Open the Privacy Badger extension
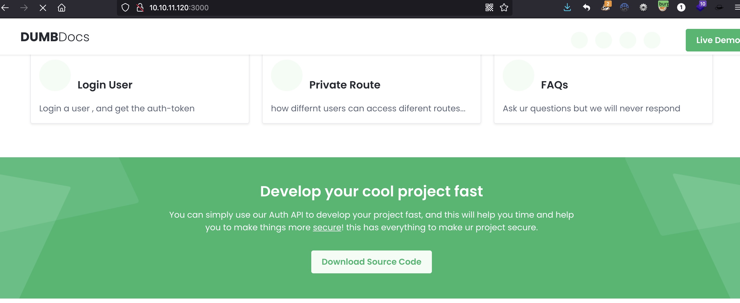The height and width of the screenshot is (303, 740). click(605, 7)
